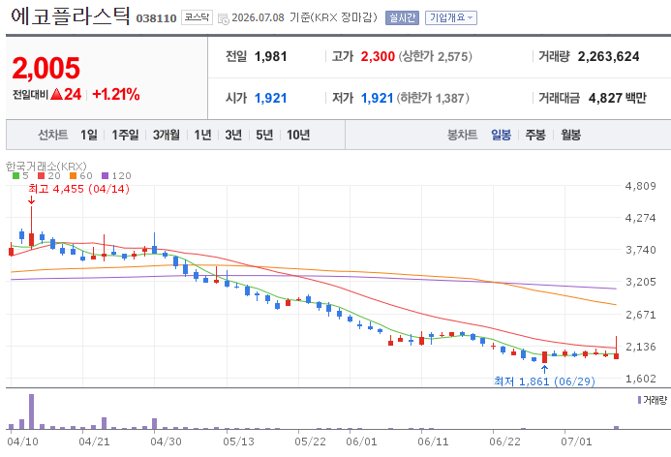
Task: Click the stock code 038110
Action: tap(156, 18)
